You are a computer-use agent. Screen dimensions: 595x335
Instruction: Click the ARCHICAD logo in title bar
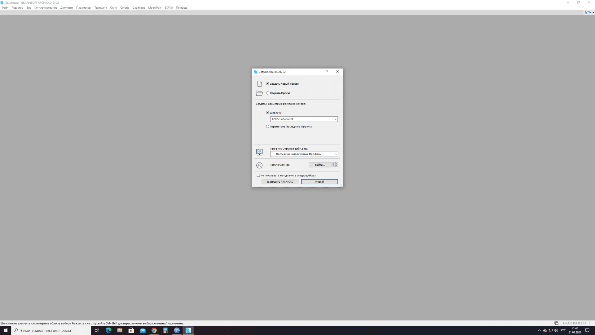click(2, 2)
